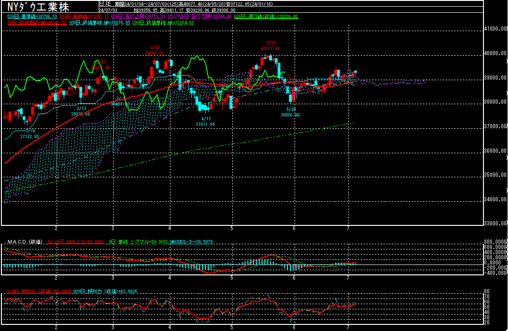
Task: Click the 35000.00 price axis label
Action: pos(495,175)
